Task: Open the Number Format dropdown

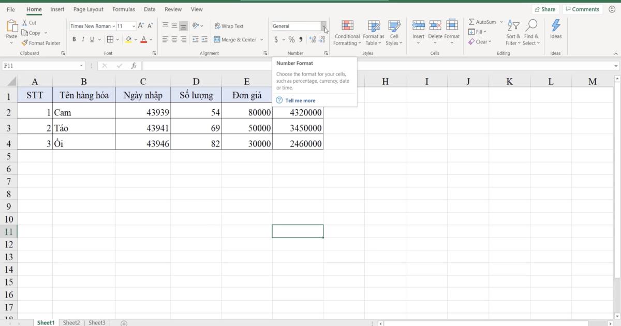Action: 324,26
